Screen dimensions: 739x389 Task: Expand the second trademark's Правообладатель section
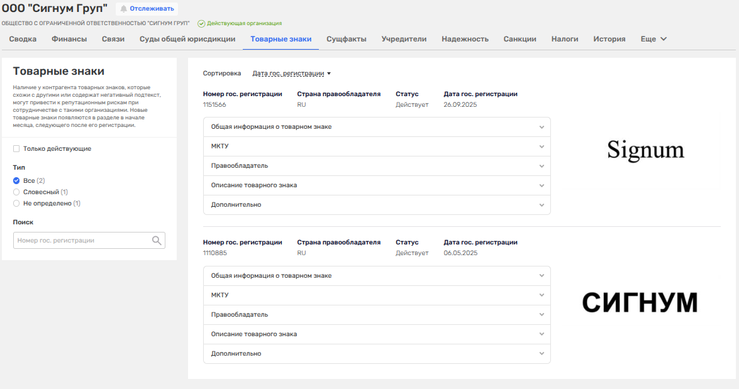coord(376,315)
